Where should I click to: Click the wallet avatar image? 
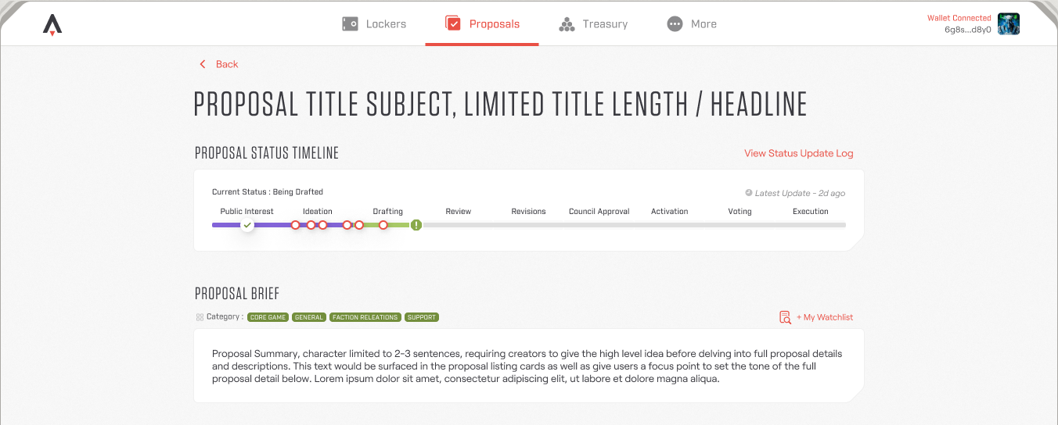1009,24
